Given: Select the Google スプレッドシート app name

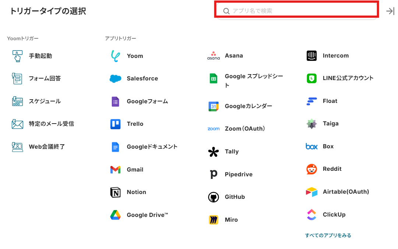Looking at the screenshot, I should click(x=254, y=81).
